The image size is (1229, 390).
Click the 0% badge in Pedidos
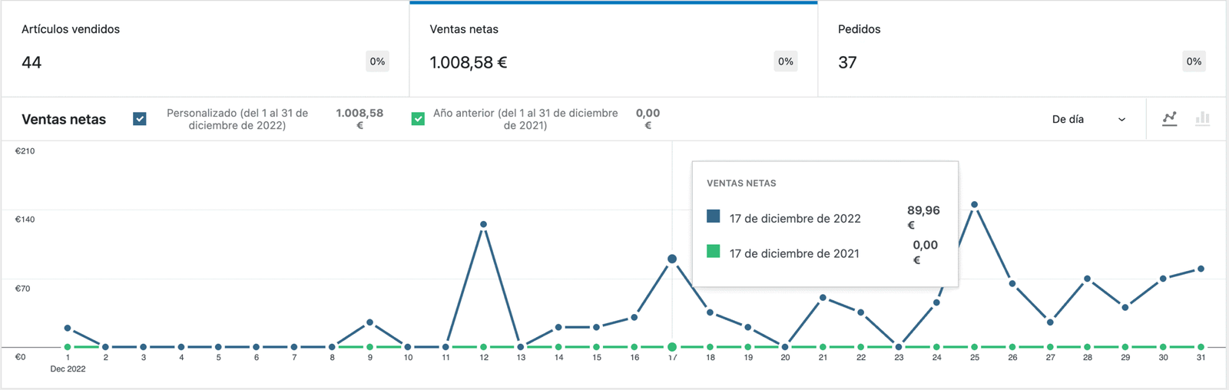click(x=1193, y=61)
